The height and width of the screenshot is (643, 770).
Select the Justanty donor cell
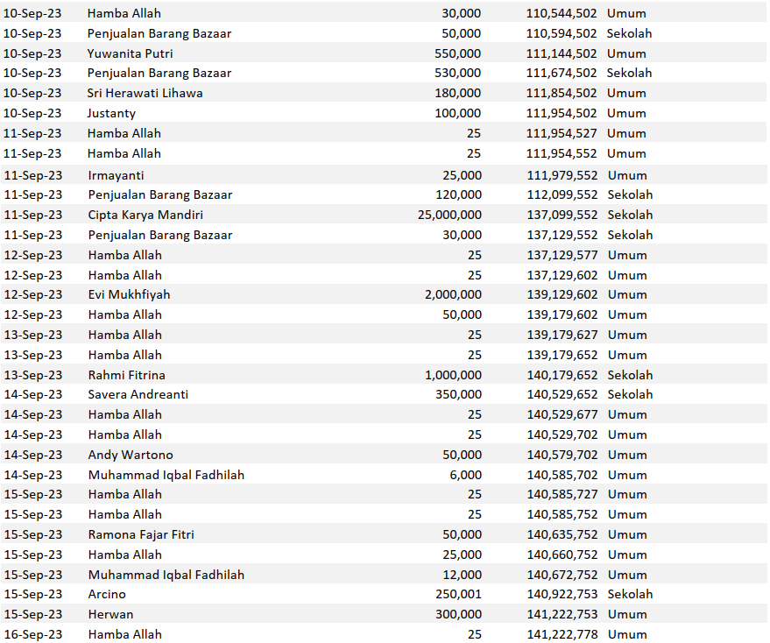click(111, 113)
